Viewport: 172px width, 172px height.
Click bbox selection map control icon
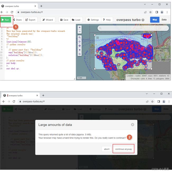(x=80, y=46)
